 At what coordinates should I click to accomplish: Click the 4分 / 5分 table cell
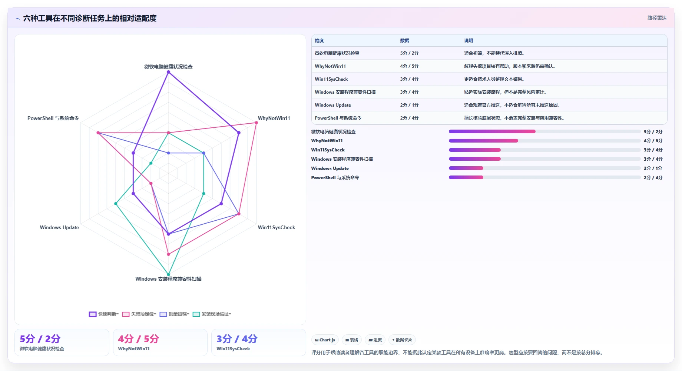tap(409, 66)
